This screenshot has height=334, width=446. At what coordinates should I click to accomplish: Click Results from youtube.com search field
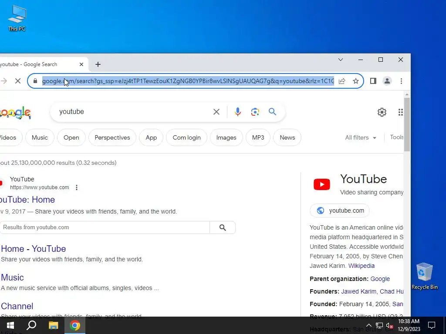pyautogui.click(x=105, y=227)
